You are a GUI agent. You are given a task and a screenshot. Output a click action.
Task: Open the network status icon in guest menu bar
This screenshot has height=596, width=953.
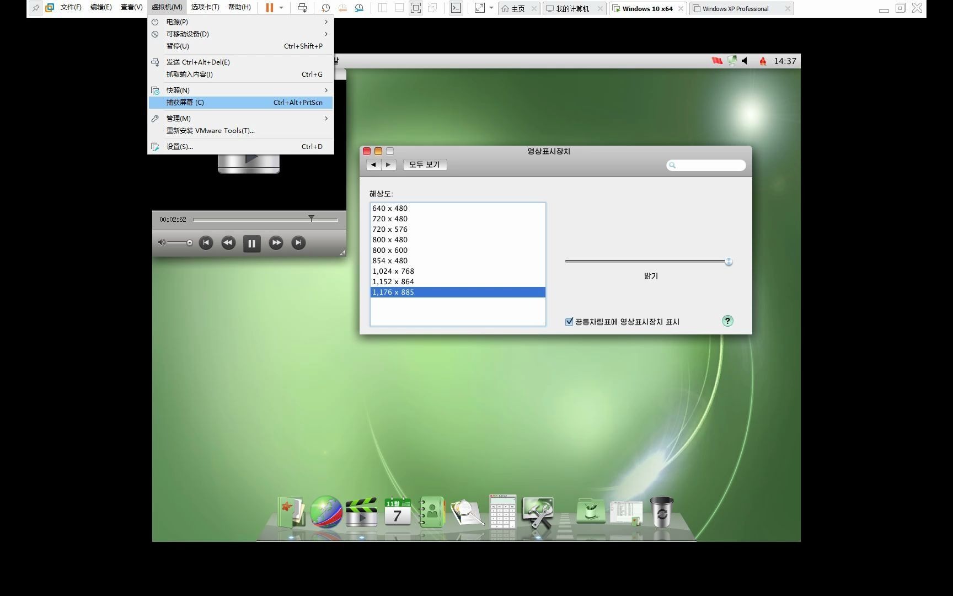[732, 61]
